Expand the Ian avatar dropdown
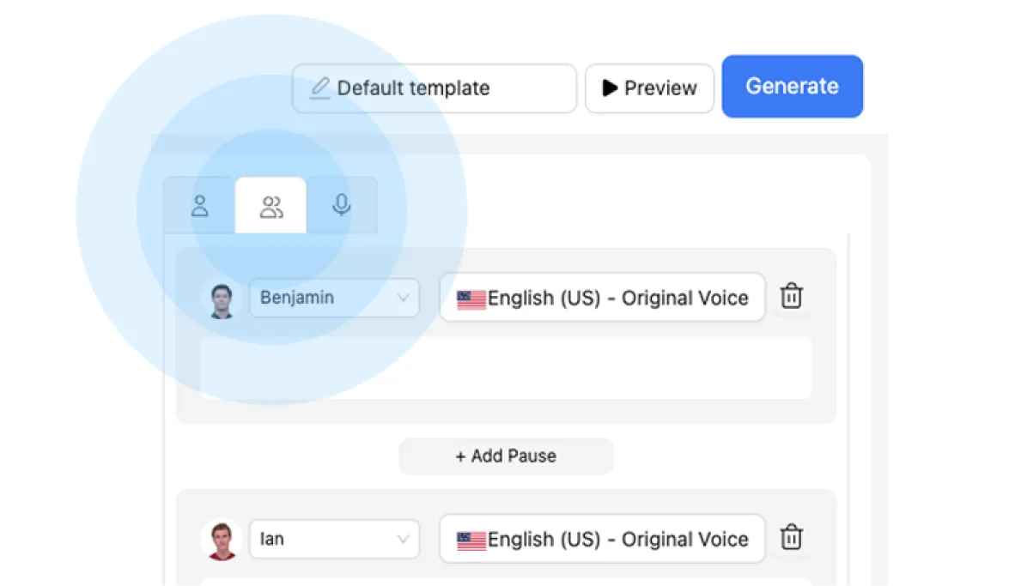 (335, 539)
